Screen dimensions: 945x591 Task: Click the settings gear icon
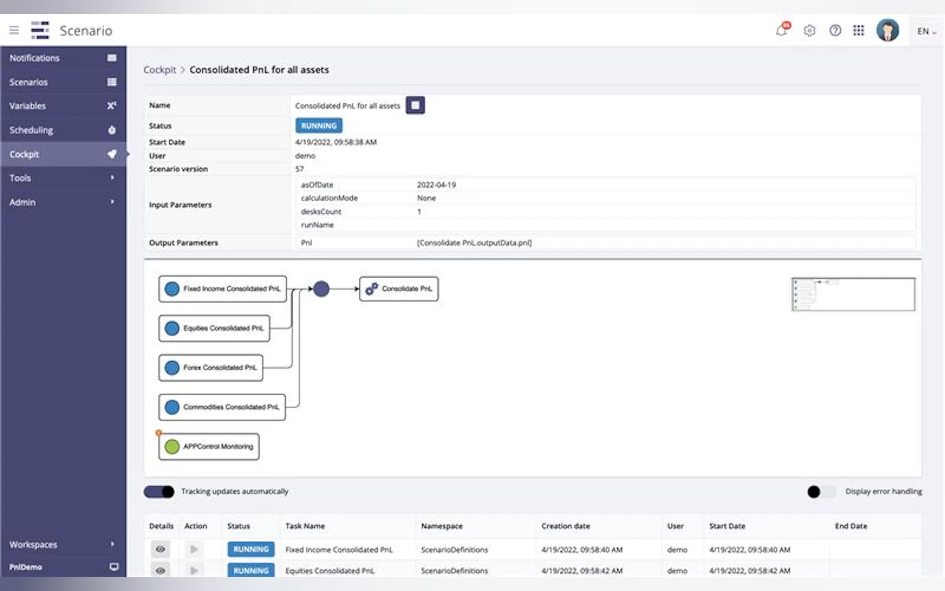click(x=809, y=30)
